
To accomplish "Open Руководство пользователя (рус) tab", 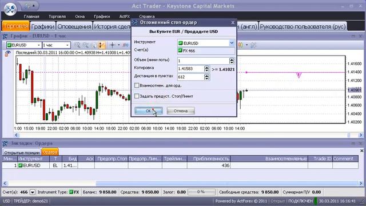I will [303, 26].
